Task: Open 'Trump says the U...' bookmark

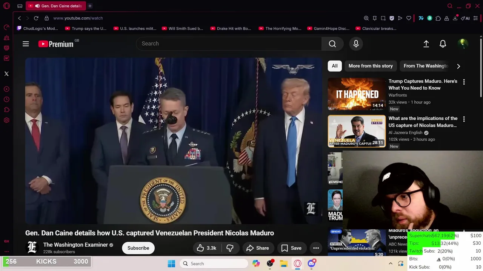Action: [86, 29]
